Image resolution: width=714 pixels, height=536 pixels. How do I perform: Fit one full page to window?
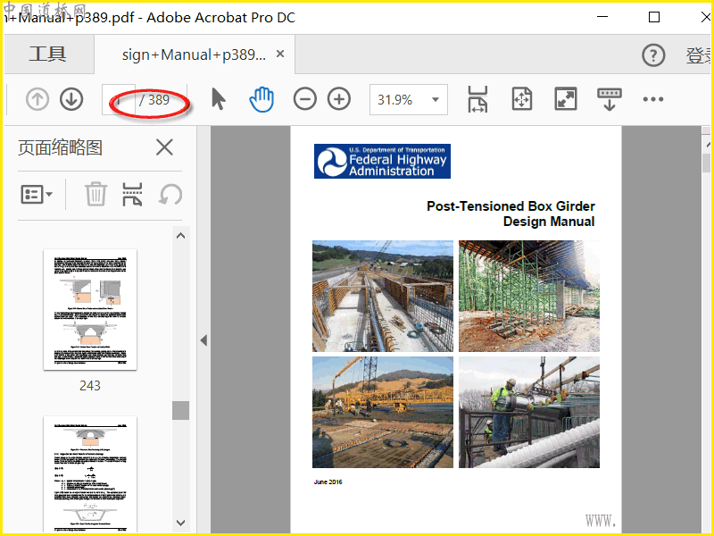522,100
